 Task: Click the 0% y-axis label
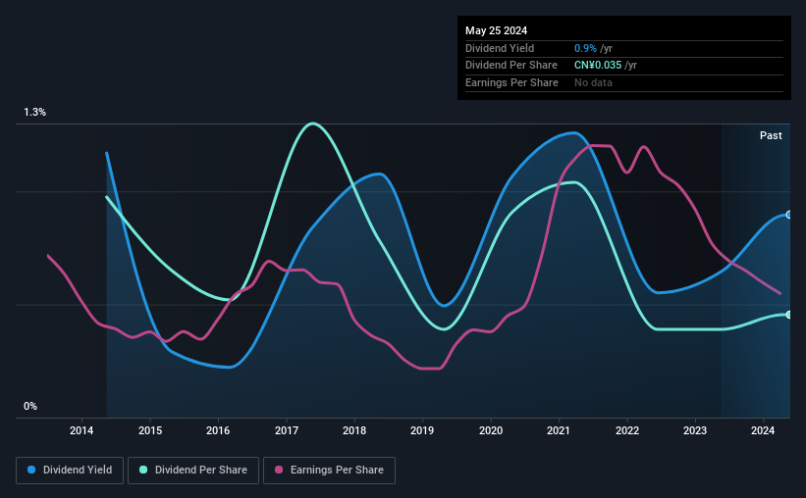click(x=30, y=406)
